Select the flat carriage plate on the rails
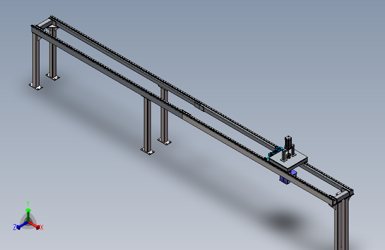Viewport: 385px width, 250px height. [x=288, y=161]
